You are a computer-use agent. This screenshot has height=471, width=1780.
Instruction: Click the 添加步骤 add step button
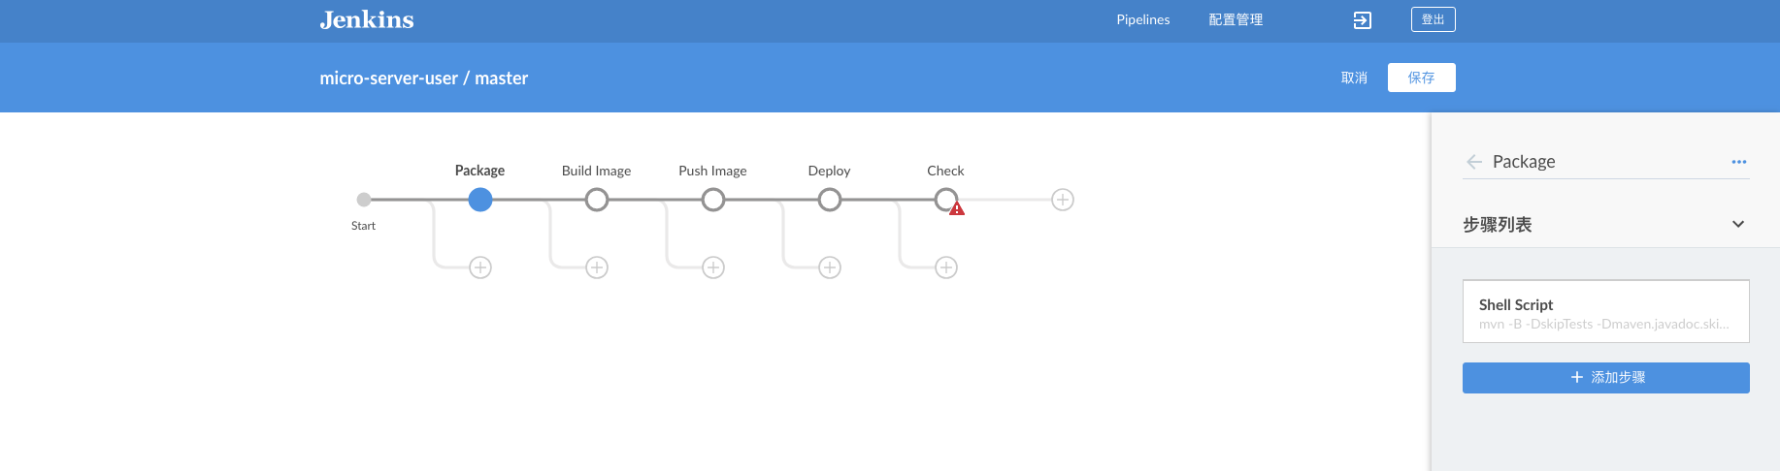click(x=1605, y=378)
